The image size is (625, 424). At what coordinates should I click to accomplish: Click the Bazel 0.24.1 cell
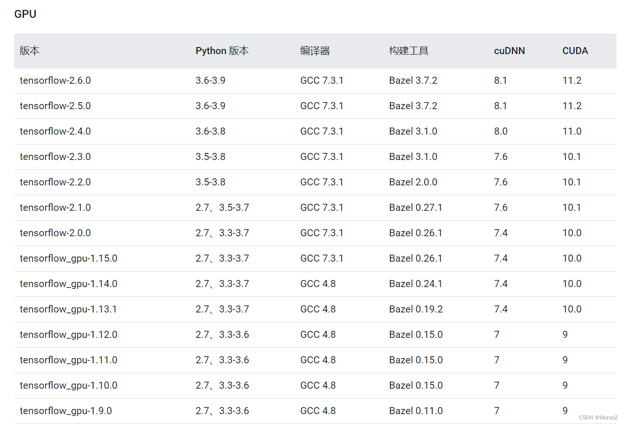tap(416, 284)
